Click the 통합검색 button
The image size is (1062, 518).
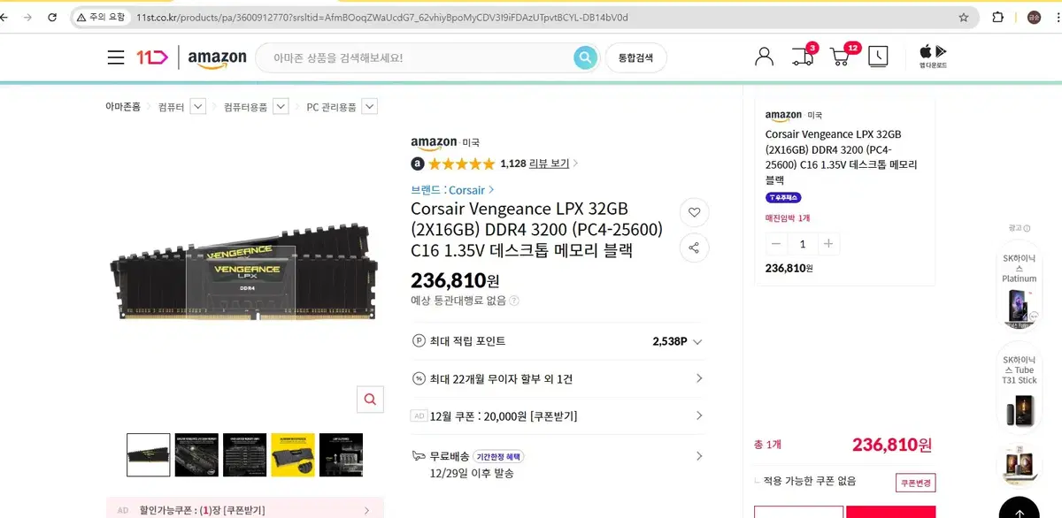(x=635, y=57)
